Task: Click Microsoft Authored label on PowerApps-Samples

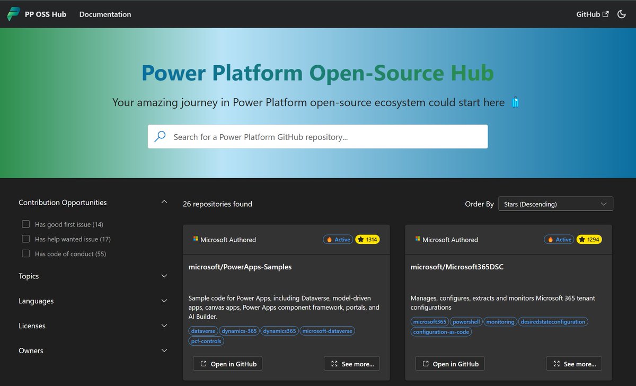Action: pyautogui.click(x=228, y=240)
